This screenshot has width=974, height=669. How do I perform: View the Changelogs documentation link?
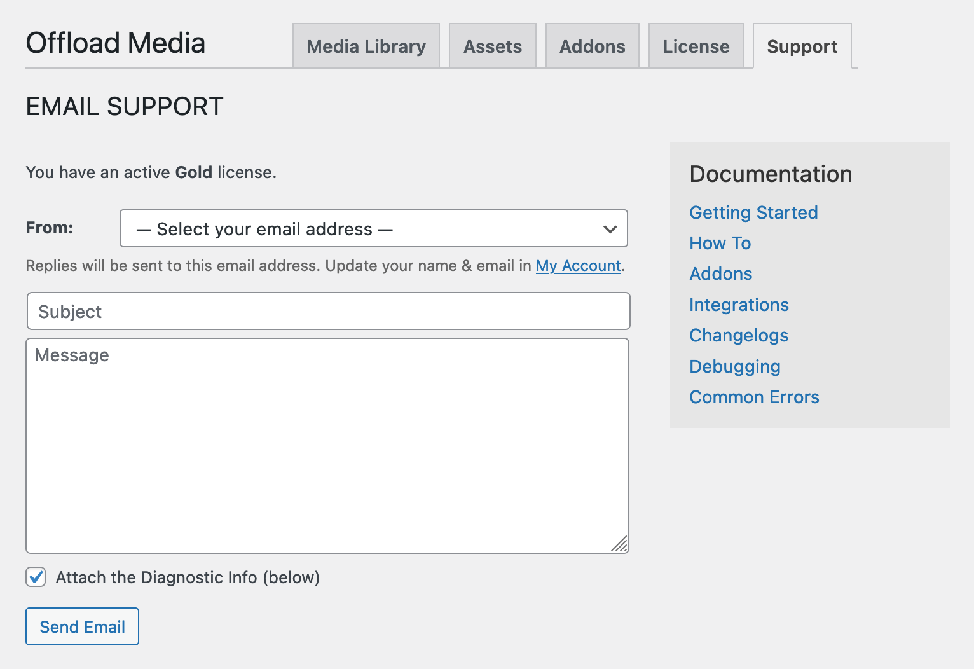739,335
